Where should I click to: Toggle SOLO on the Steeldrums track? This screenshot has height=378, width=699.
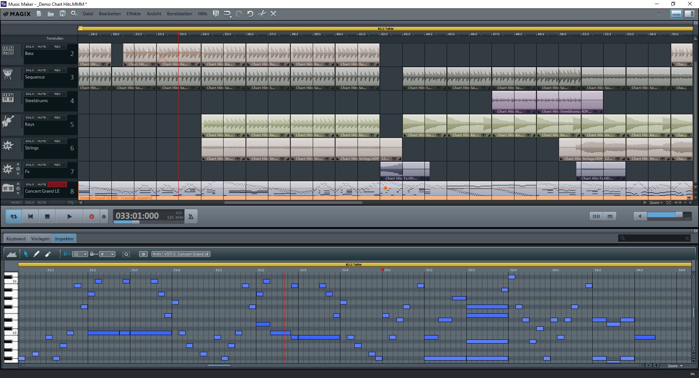[30, 94]
